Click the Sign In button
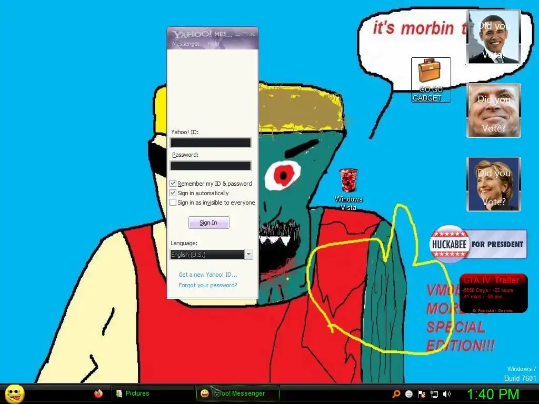Viewport: 539px width, 404px height. click(208, 223)
